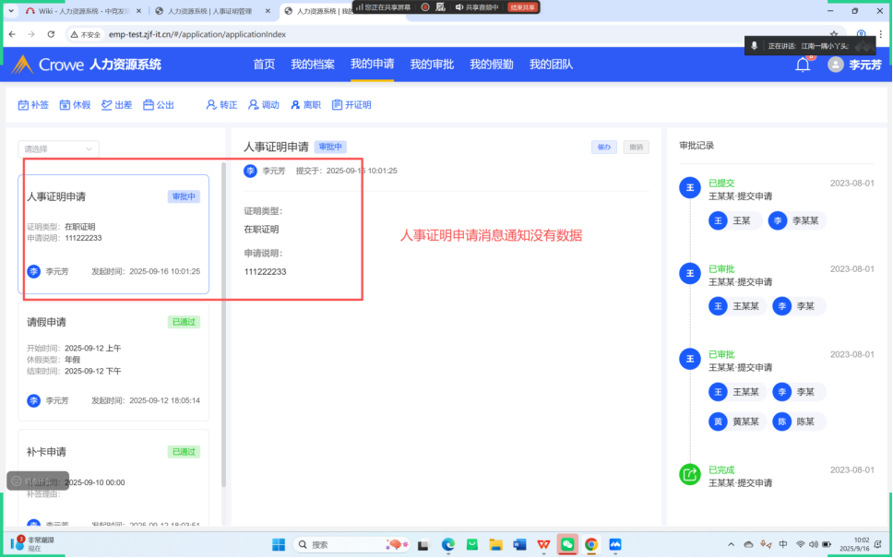893x558 pixels.
Task: Click the 催办 button
Action: (x=604, y=147)
